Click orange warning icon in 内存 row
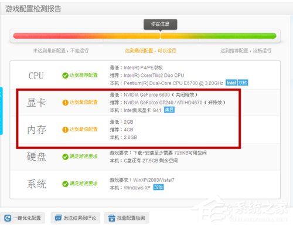The width and height of the screenshot is (293, 227). 65,130
